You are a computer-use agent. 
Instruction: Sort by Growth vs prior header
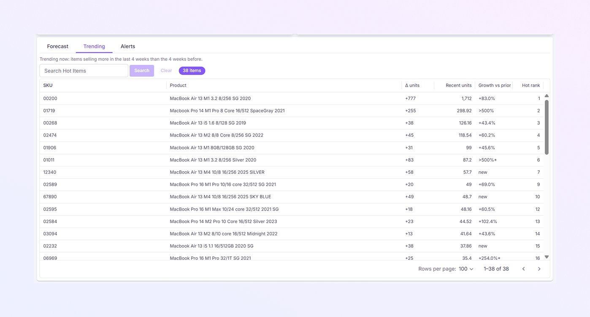click(x=495, y=85)
